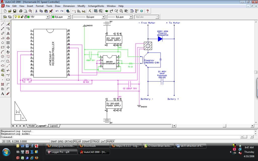Open the ByLayer lineweight dropdown
This screenshot has height=161, width=258.
coord(131,17)
